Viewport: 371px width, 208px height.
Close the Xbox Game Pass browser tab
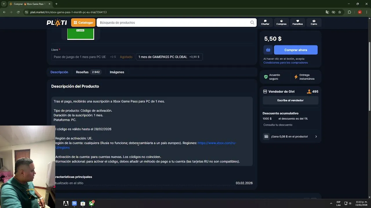coord(49,4)
